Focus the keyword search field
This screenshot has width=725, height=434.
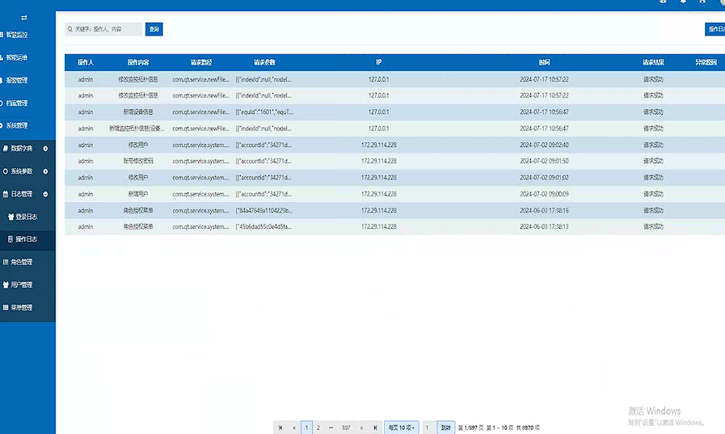pos(103,29)
